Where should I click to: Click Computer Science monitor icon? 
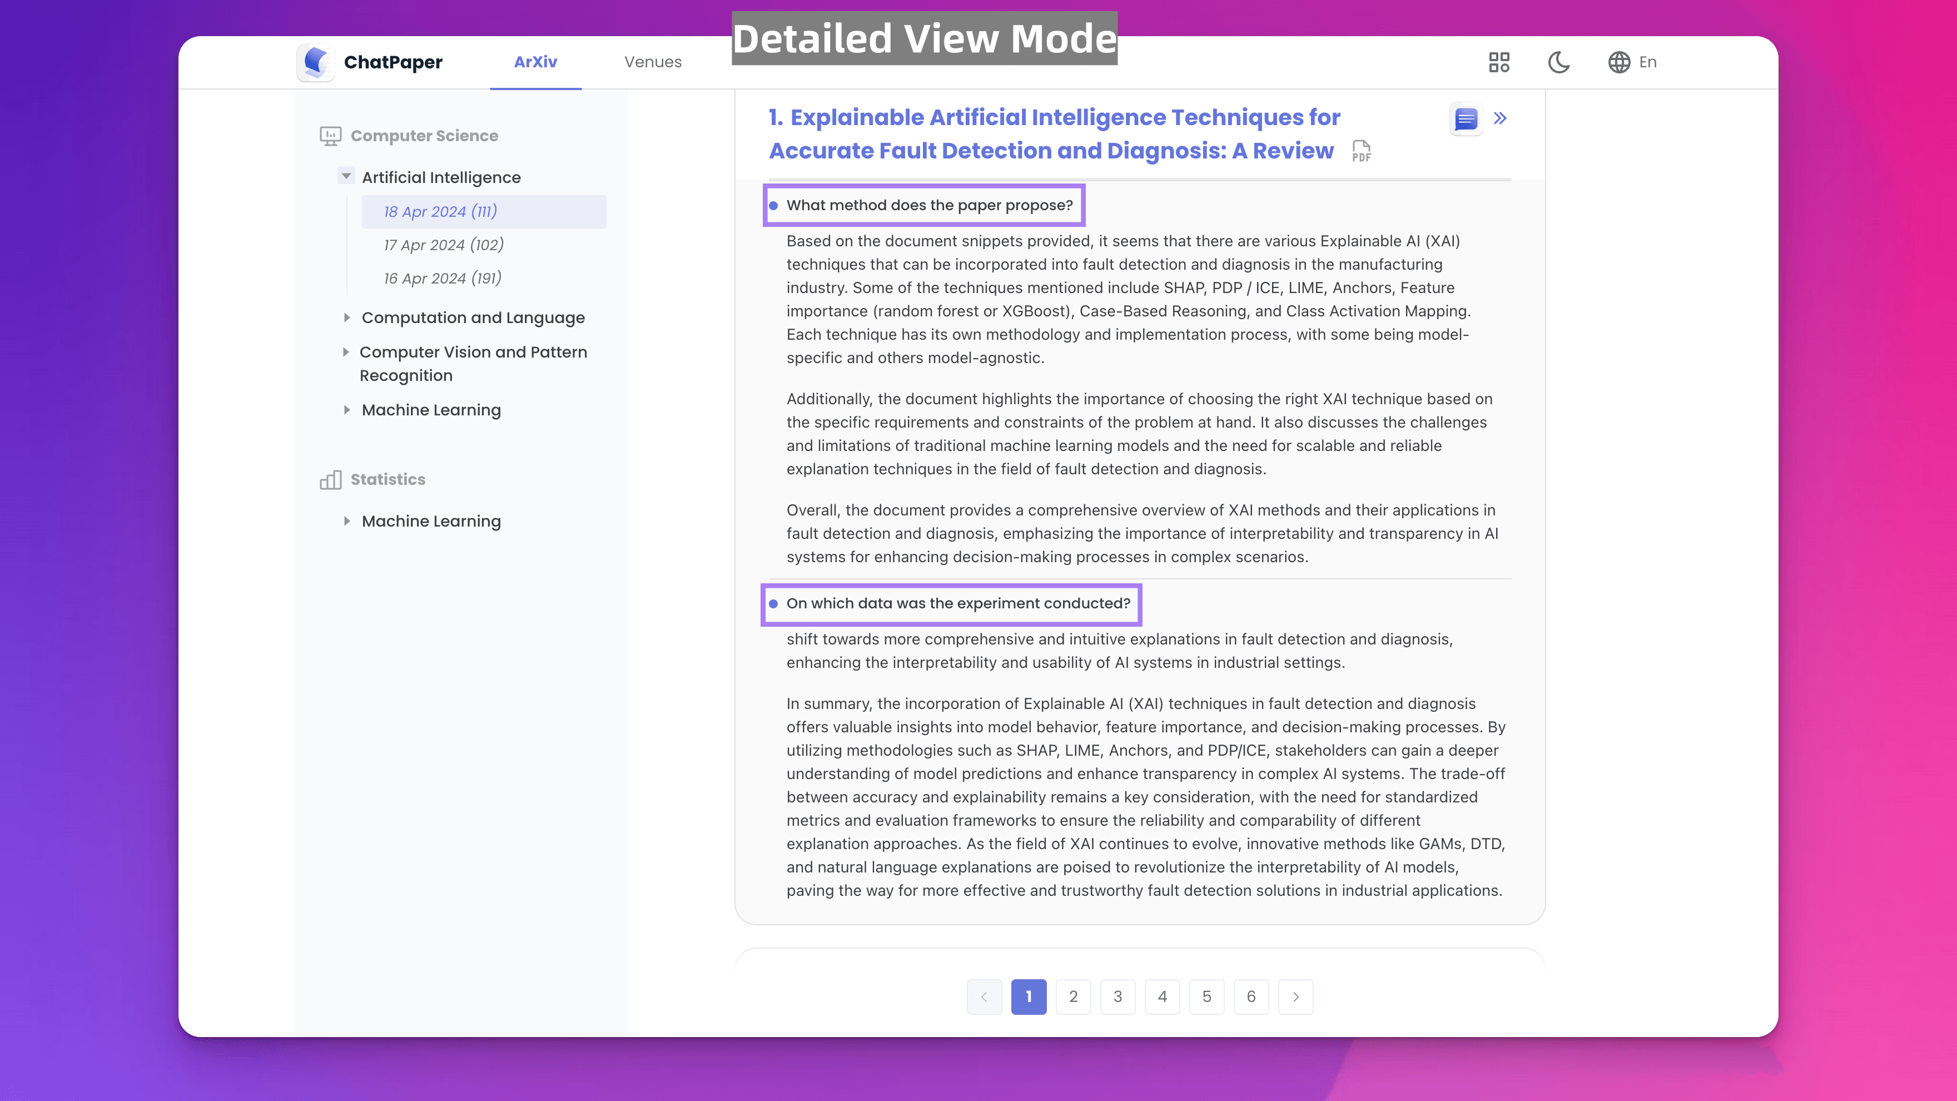tap(330, 136)
